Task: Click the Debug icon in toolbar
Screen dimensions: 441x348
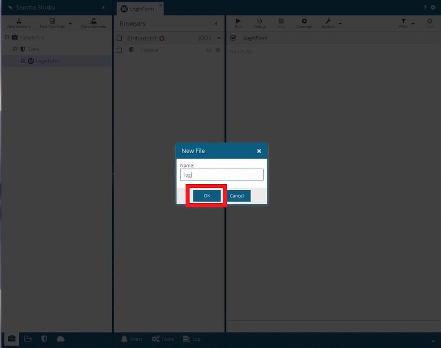Action: click(x=259, y=21)
